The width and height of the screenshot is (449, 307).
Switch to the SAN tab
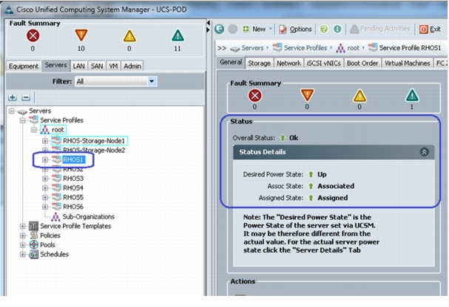[x=97, y=66]
